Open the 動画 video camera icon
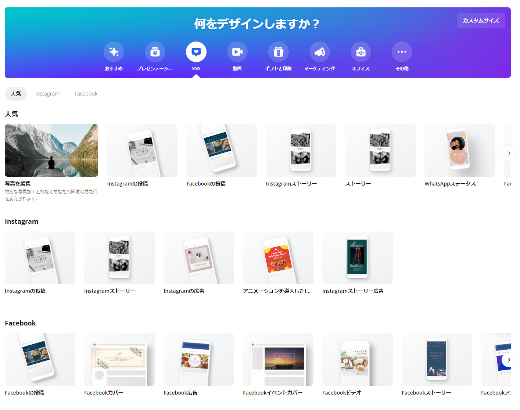Image resolution: width=520 pixels, height=410 pixels. click(x=237, y=52)
